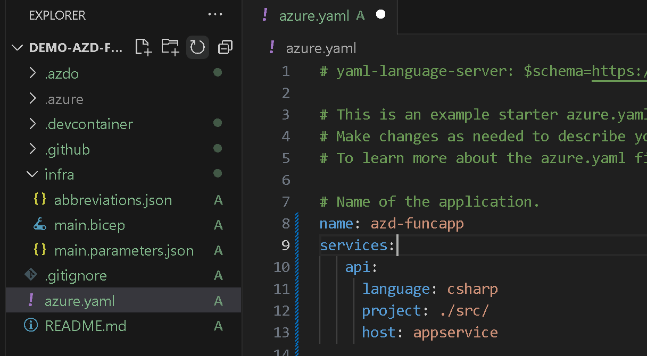Click the schema URL link on line 1
Screen dimensions: 647x356
(619, 71)
